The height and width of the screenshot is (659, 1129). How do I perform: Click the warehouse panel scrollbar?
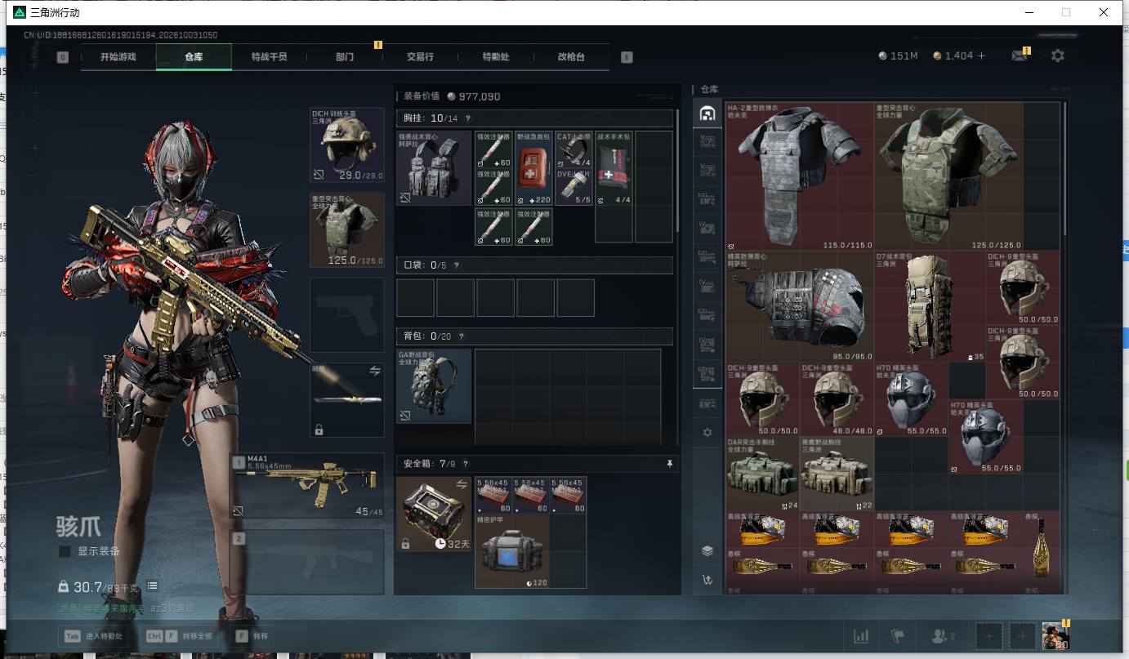point(1064,170)
